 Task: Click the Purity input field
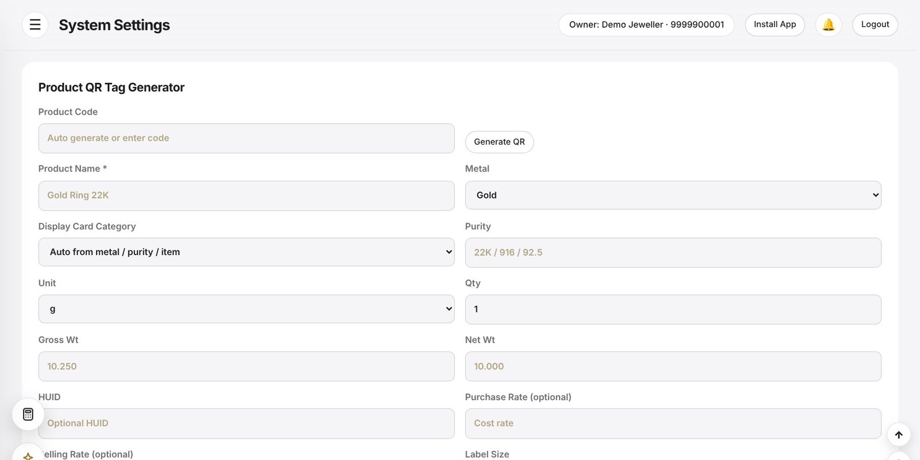673,252
